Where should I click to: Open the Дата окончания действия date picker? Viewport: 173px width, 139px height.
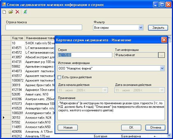click(x=162, y=90)
